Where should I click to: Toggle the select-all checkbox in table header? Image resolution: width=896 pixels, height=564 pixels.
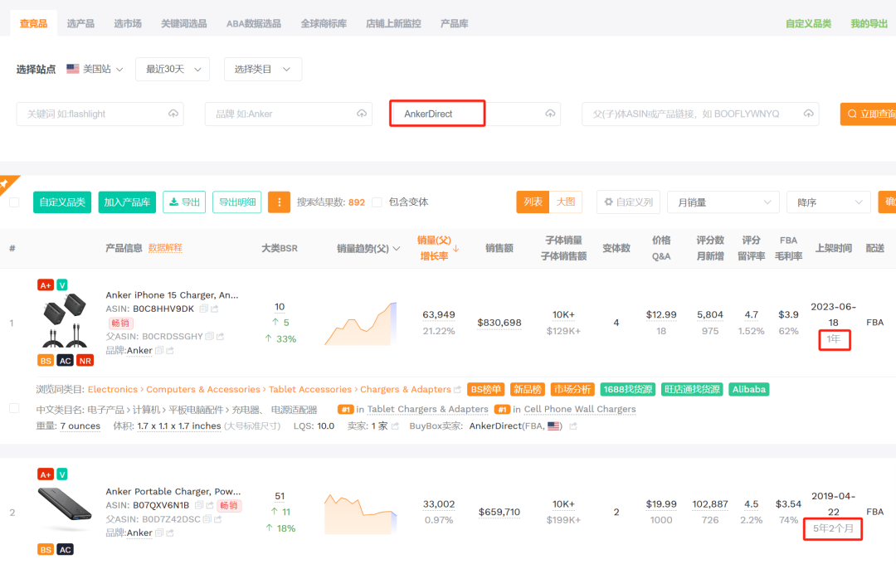(x=14, y=202)
